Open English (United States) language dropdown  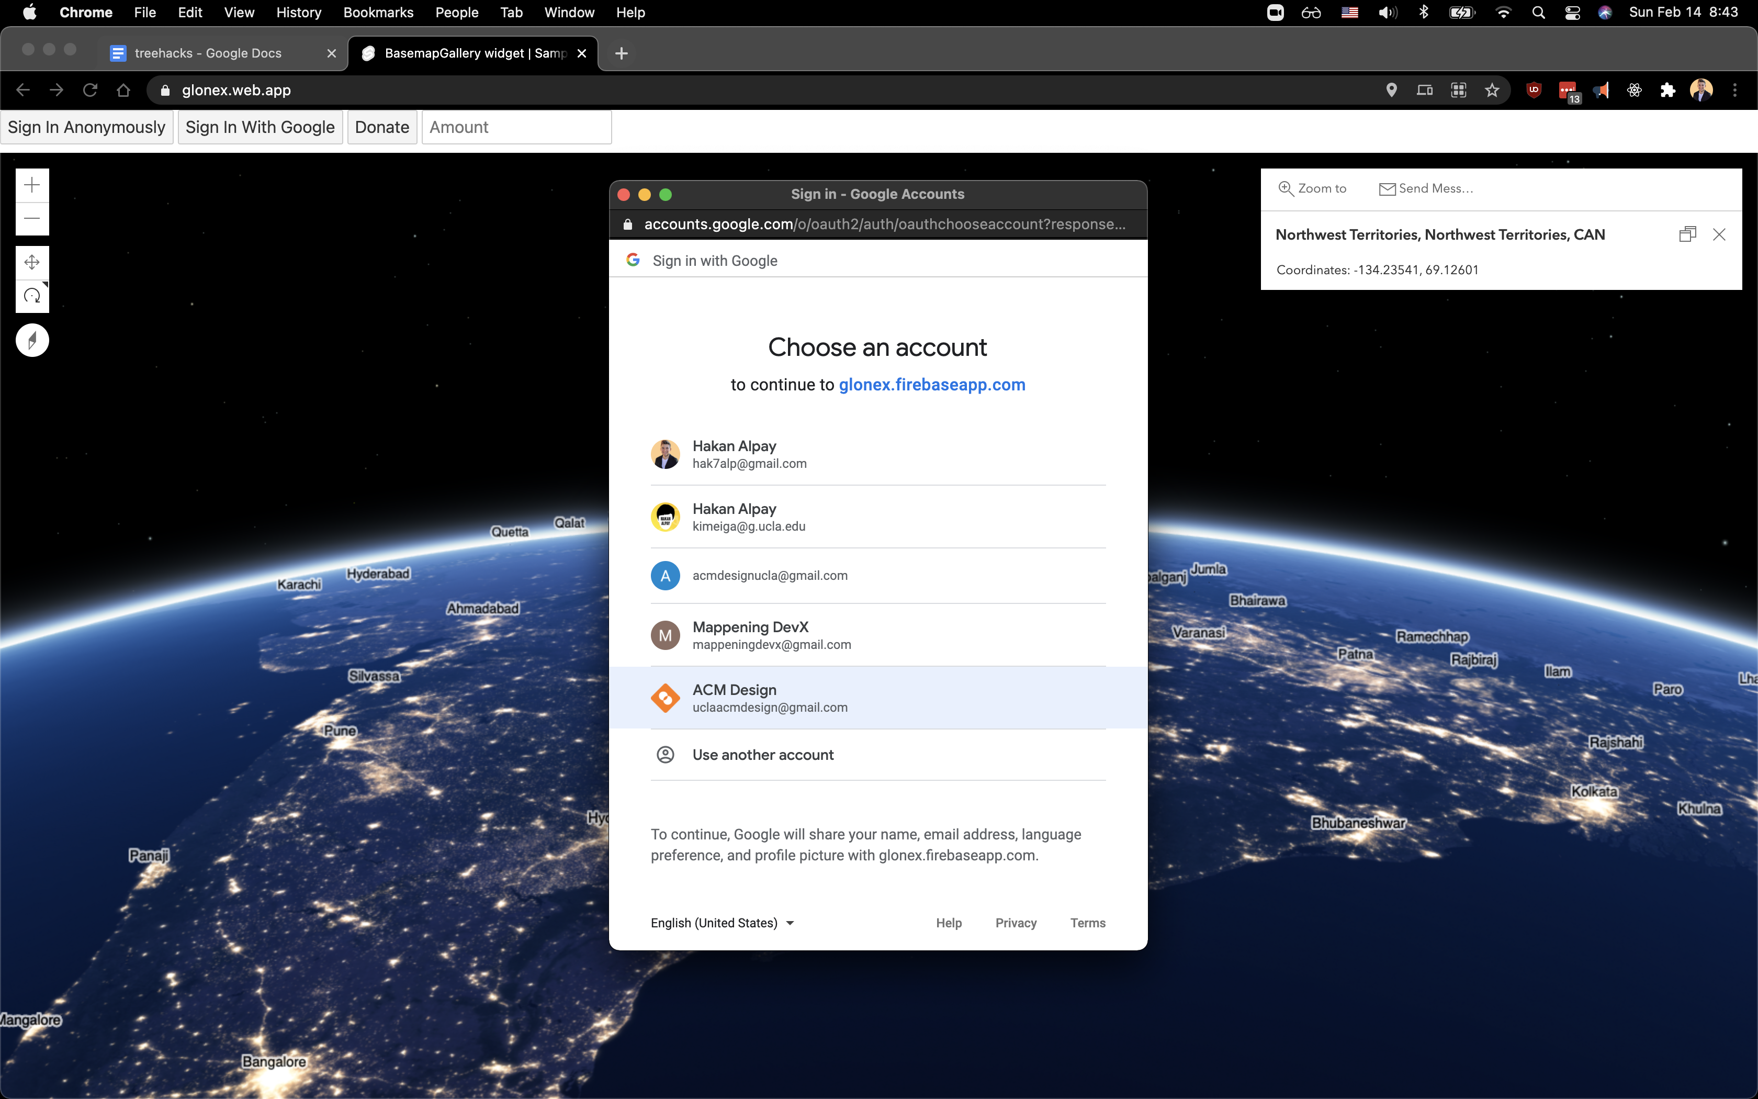[x=722, y=923]
